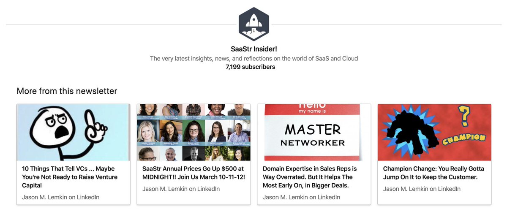The height and width of the screenshot is (209, 507).
Task: Click the yellow question mark in Champion image
Action: [464, 115]
